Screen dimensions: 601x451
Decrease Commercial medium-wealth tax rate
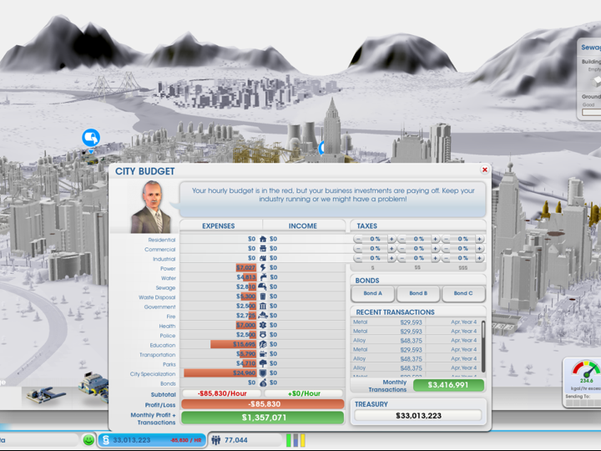point(402,249)
